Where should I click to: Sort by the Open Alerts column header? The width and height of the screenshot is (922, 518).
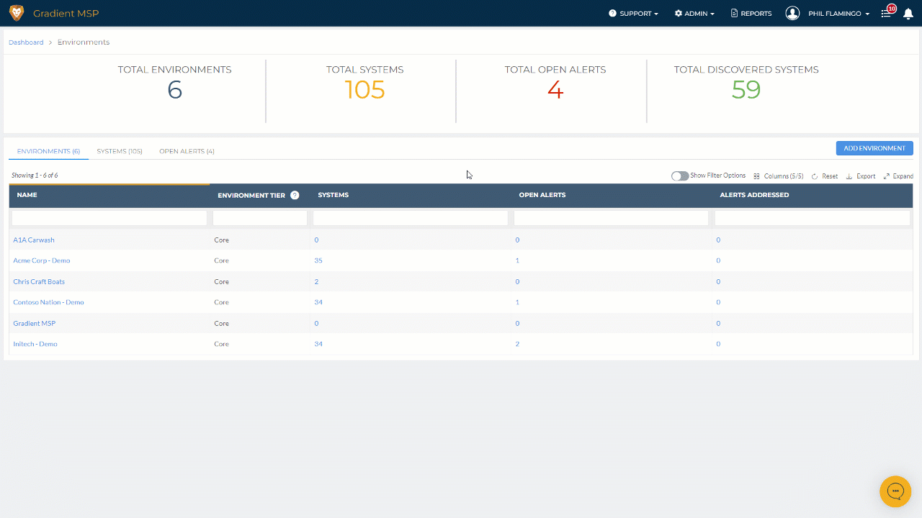[x=612, y=195]
